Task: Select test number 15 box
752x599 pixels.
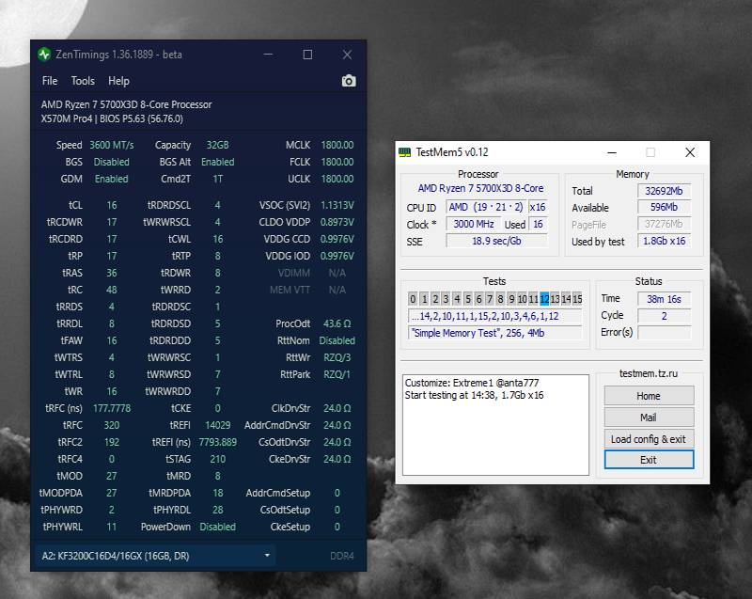Action: pos(577,299)
